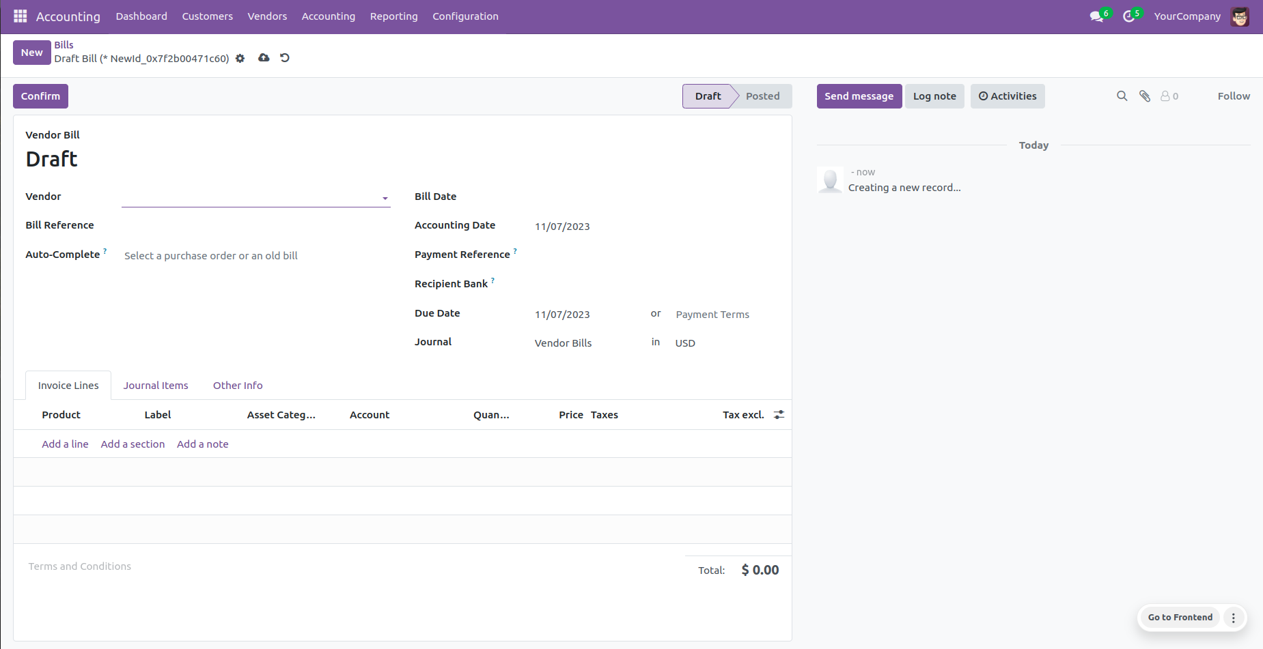1263x649 pixels.
Task: Click the three-dot menu beside Go to Frontend
Action: pyautogui.click(x=1233, y=618)
